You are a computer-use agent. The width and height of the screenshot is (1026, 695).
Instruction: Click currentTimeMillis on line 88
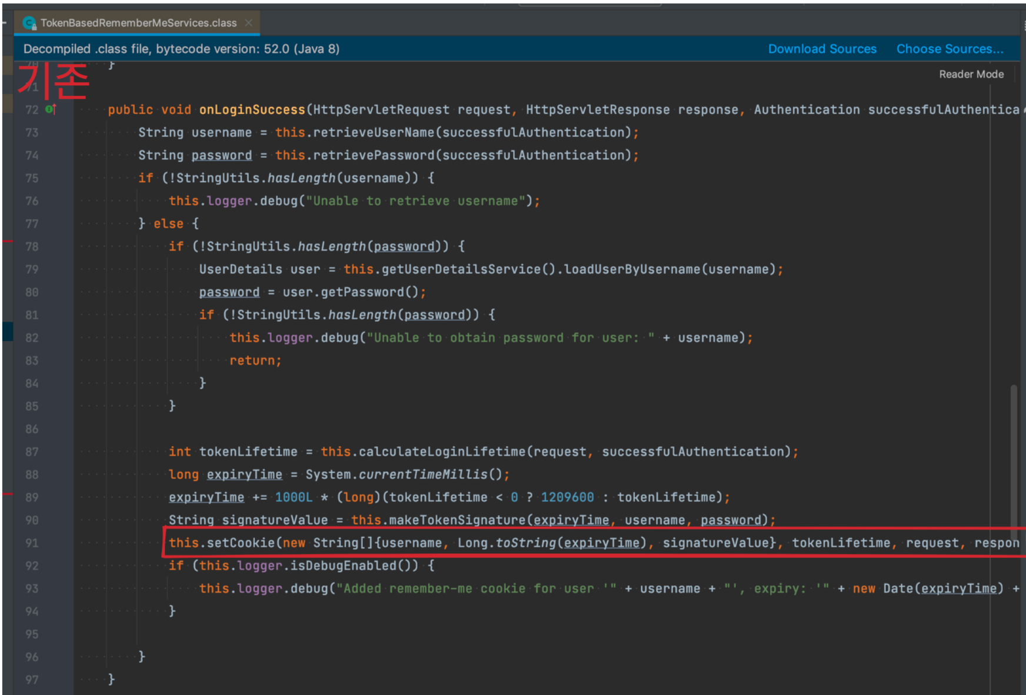[422, 475]
